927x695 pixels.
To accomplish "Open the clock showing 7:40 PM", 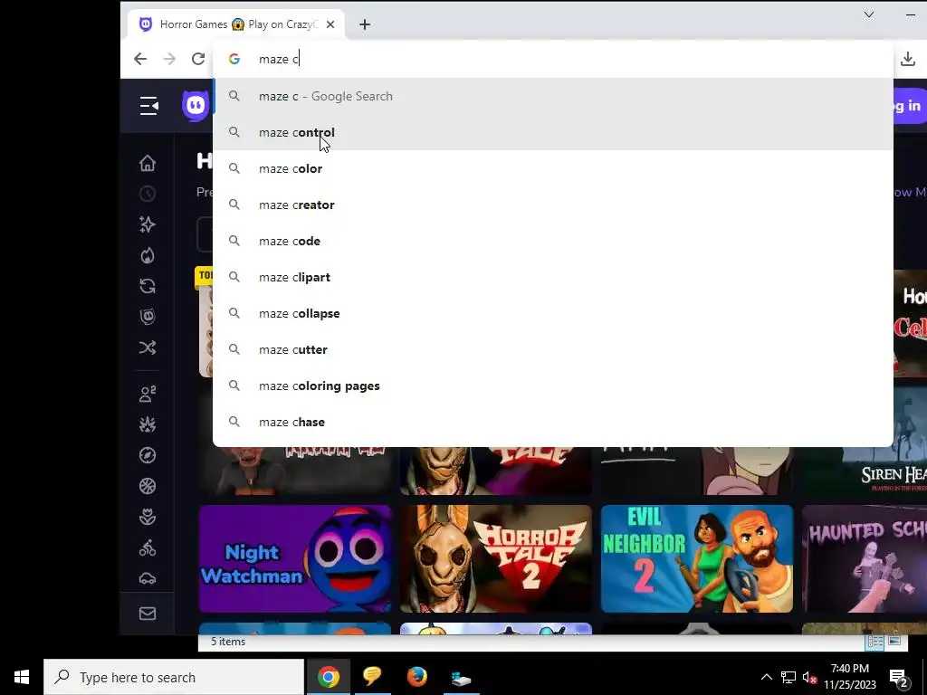I will click(849, 677).
